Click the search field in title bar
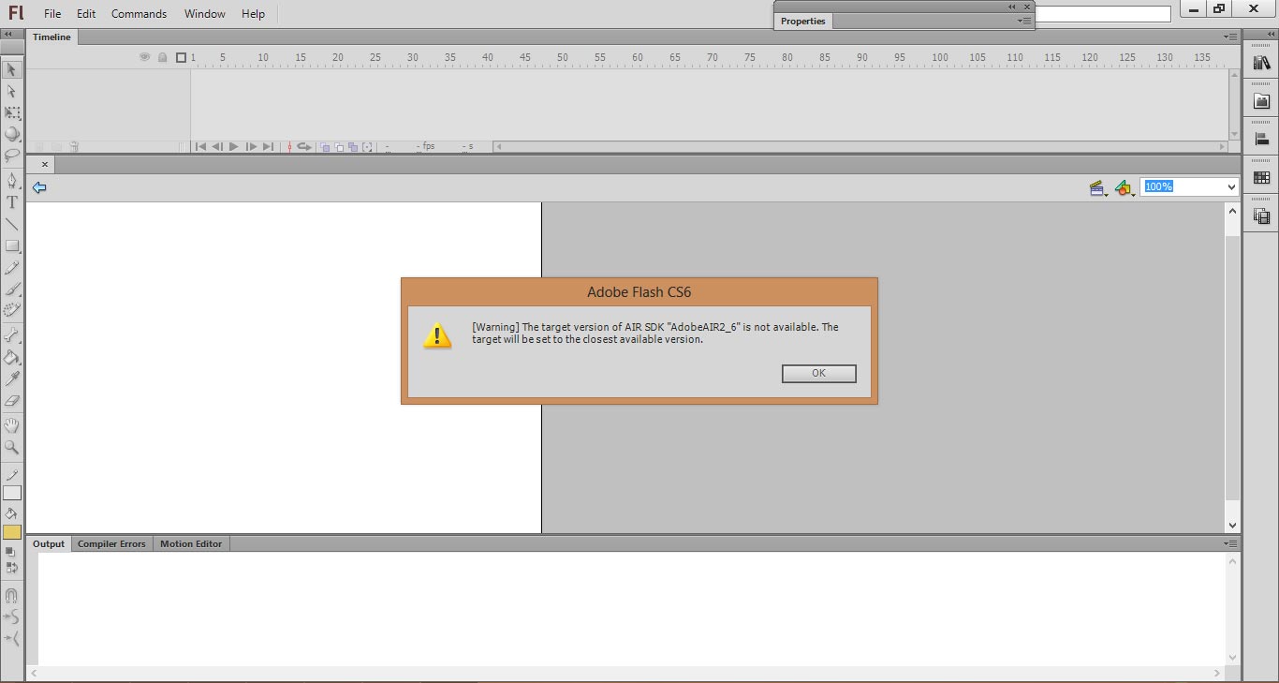The image size is (1279, 683). coord(1103,14)
